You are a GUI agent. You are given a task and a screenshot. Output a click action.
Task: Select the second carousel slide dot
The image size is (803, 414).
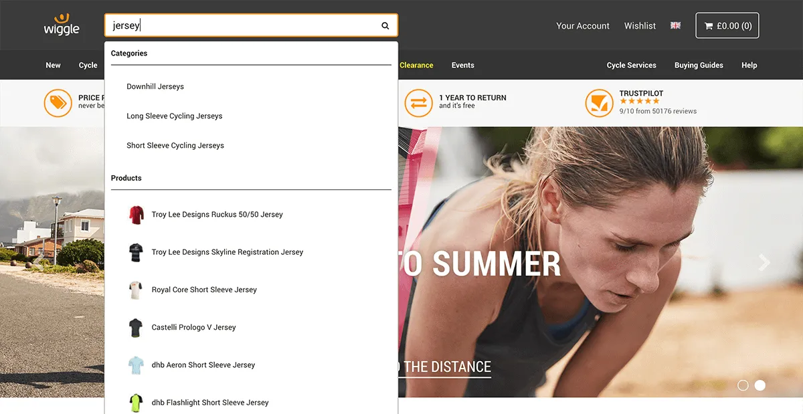pos(760,385)
